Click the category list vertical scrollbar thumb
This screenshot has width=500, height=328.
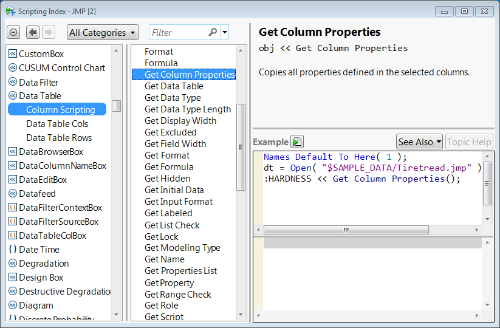pos(117,106)
